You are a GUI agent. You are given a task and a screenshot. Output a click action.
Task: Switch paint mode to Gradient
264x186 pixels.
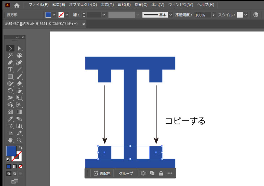click(x=14, y=167)
